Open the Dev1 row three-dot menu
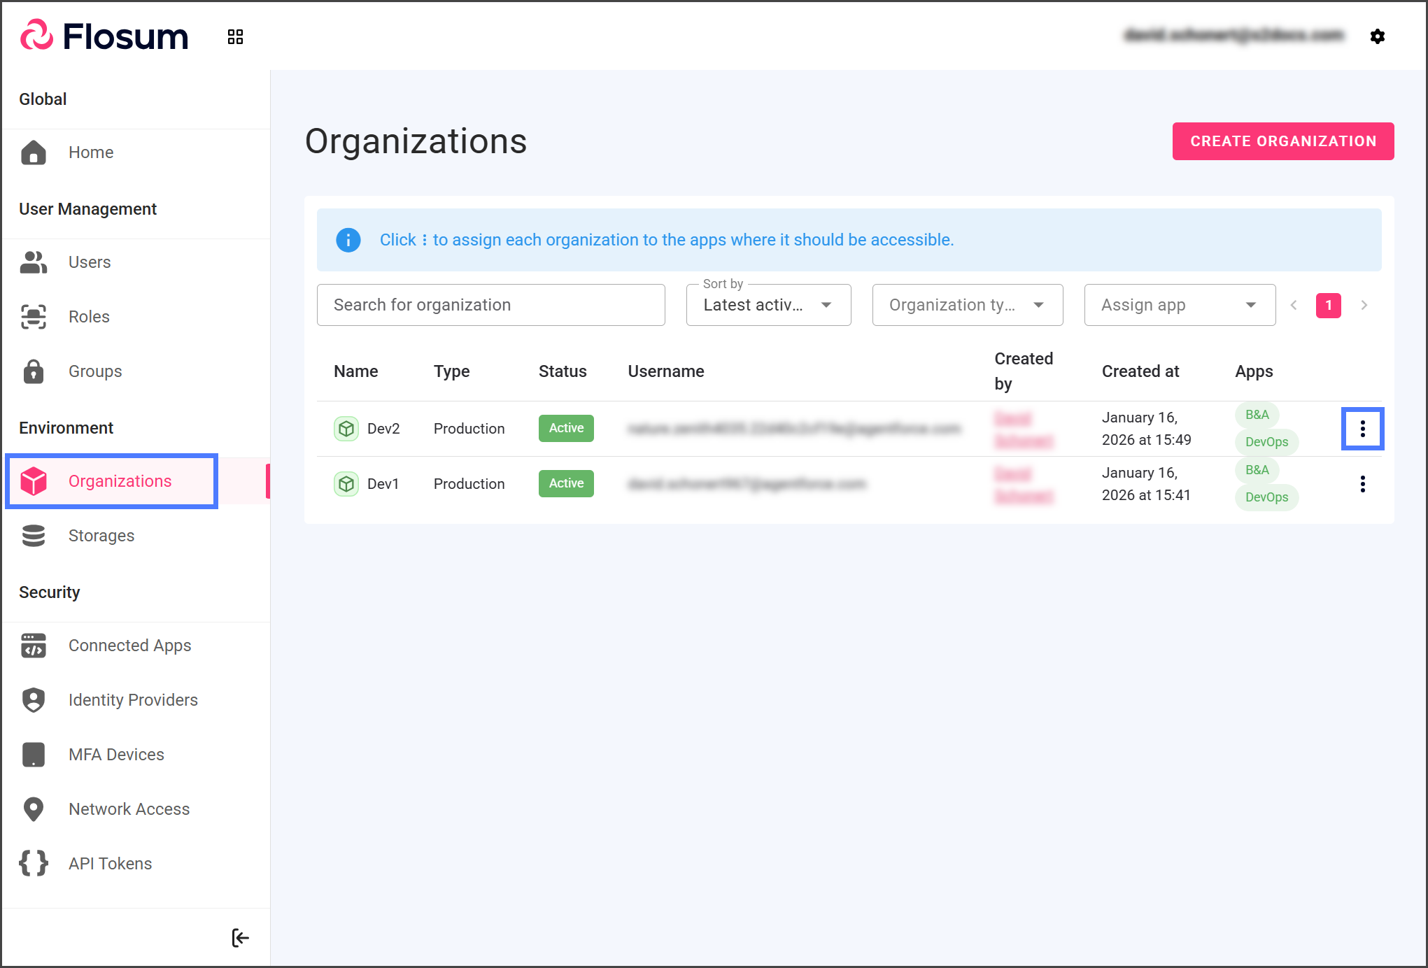The image size is (1428, 968). 1362,484
